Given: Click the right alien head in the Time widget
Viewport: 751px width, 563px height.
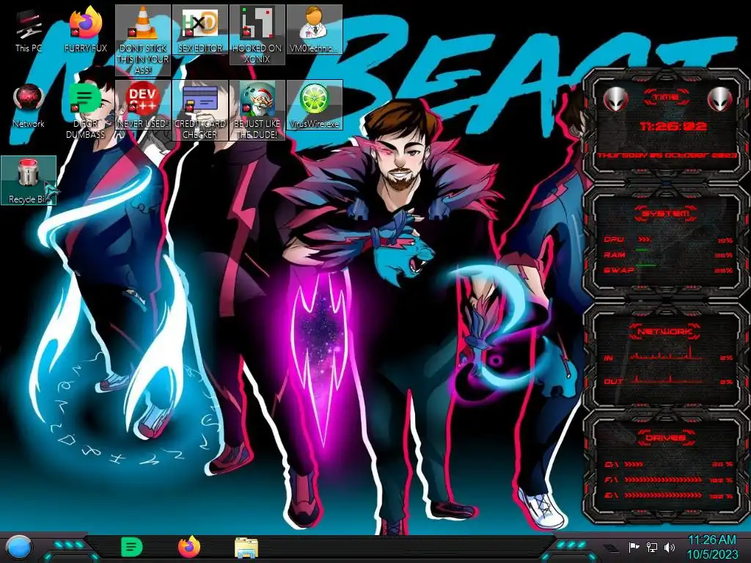Looking at the screenshot, I should coord(720,99).
